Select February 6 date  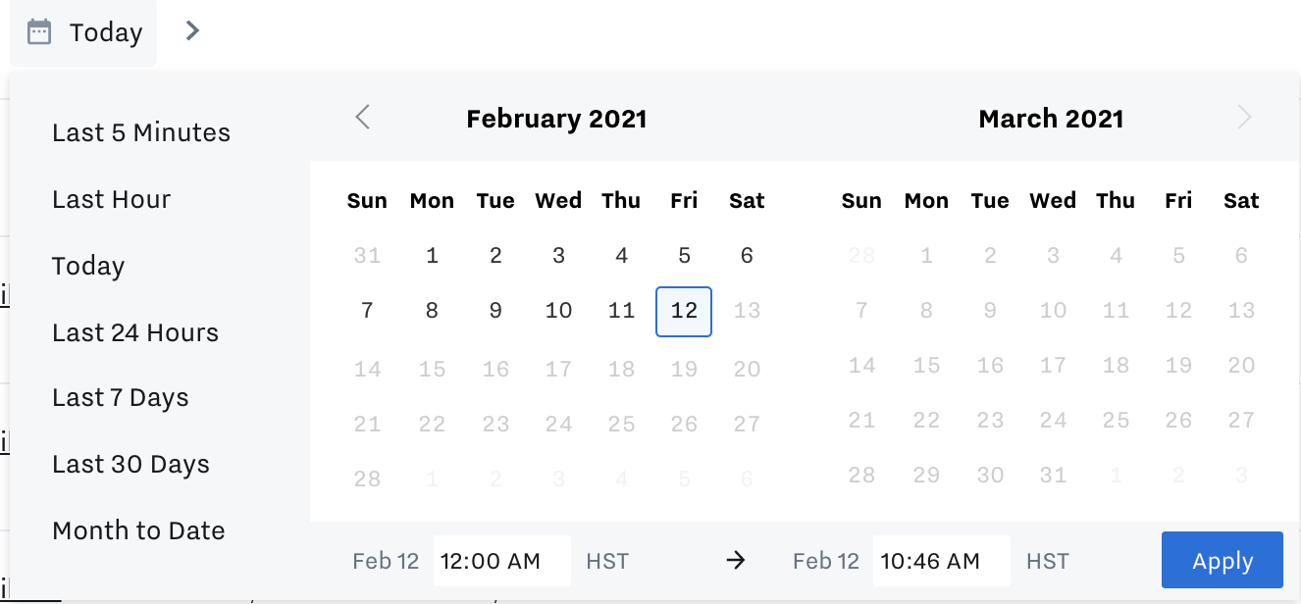tap(747, 256)
